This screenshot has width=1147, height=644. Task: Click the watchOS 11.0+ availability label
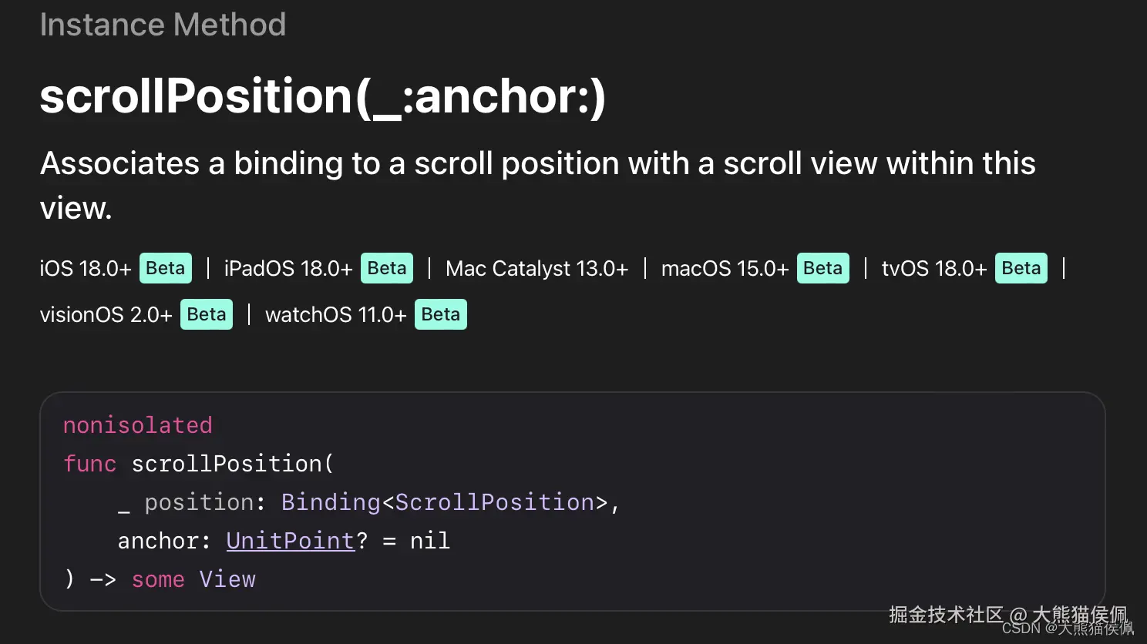tap(335, 314)
